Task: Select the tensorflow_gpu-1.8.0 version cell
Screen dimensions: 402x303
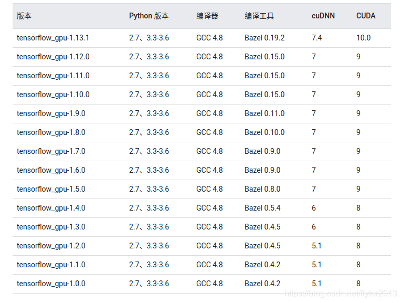Action: [x=51, y=132]
